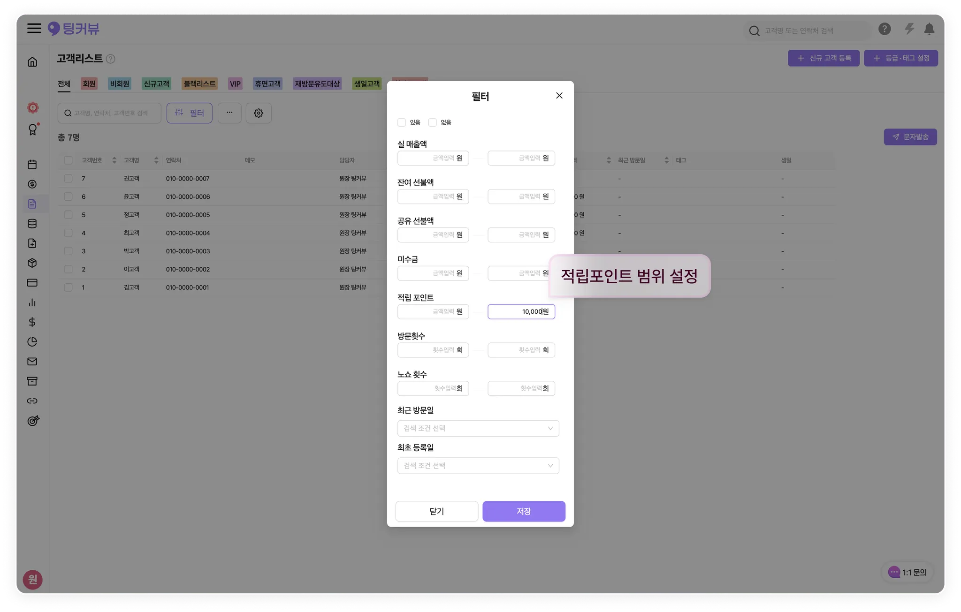Click the home icon in sidebar
This screenshot has height=612, width=961.
click(32, 62)
